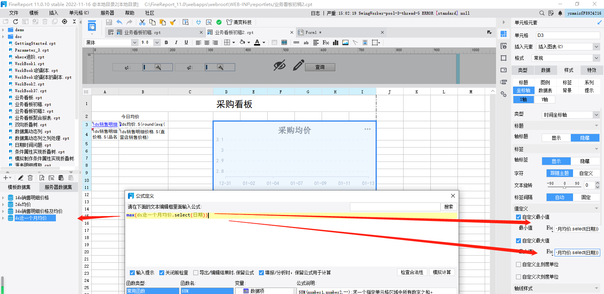Switch to the 业务看板初稿.cpt tab
The height and width of the screenshot is (294, 604).
click(x=142, y=32)
